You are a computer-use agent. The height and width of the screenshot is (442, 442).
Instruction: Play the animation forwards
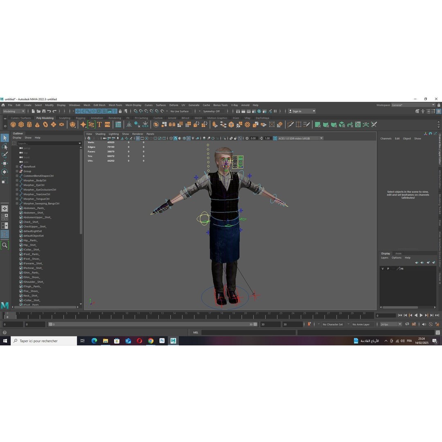click(421, 316)
